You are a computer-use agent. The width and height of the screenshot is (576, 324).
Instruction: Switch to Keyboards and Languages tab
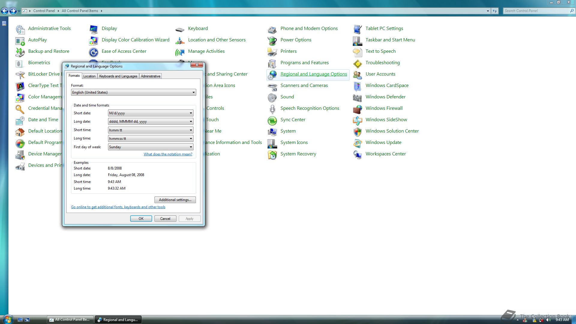click(x=118, y=76)
